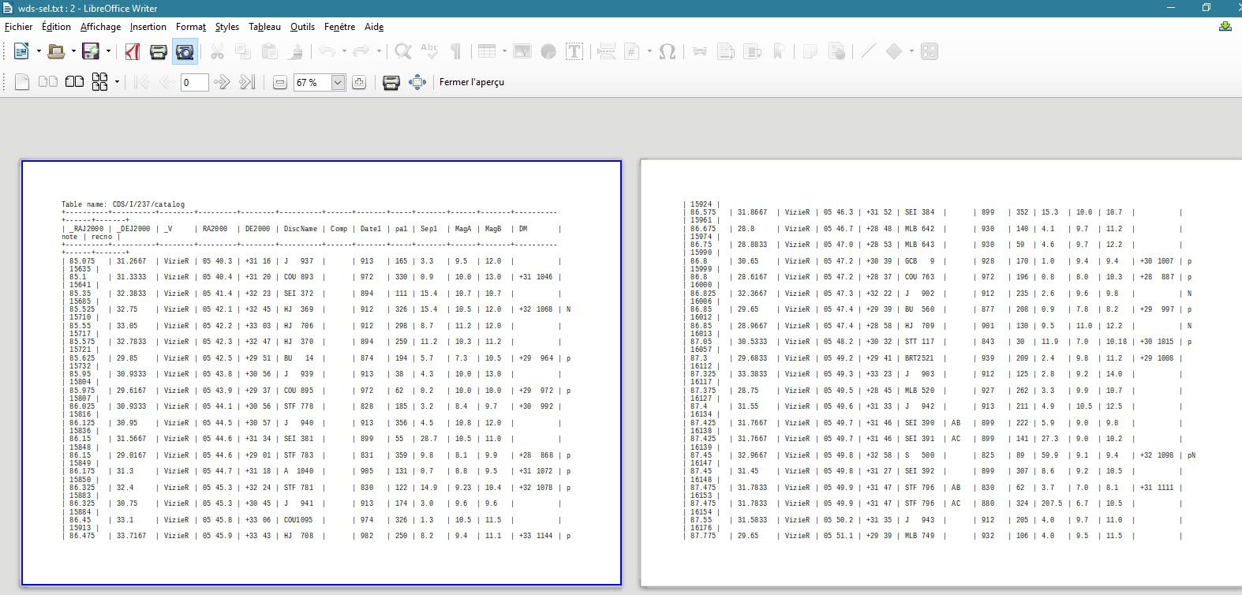The height and width of the screenshot is (595, 1242).
Task: Click the Insert Special Character omega icon
Action: (x=667, y=52)
